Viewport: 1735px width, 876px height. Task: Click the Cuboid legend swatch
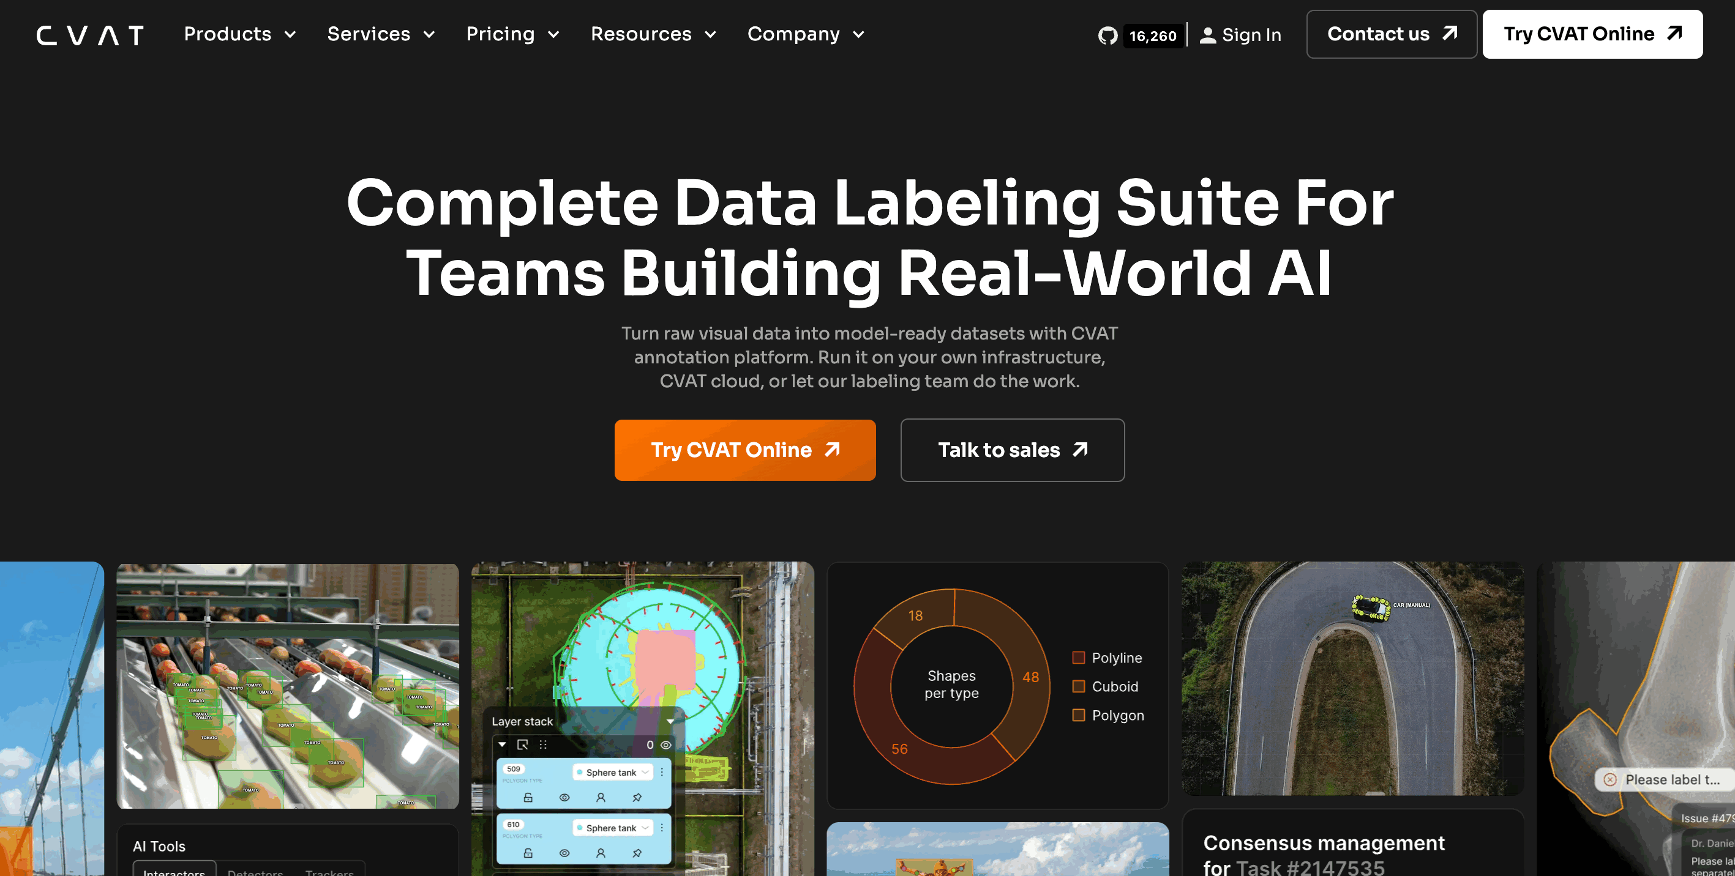[x=1078, y=686]
